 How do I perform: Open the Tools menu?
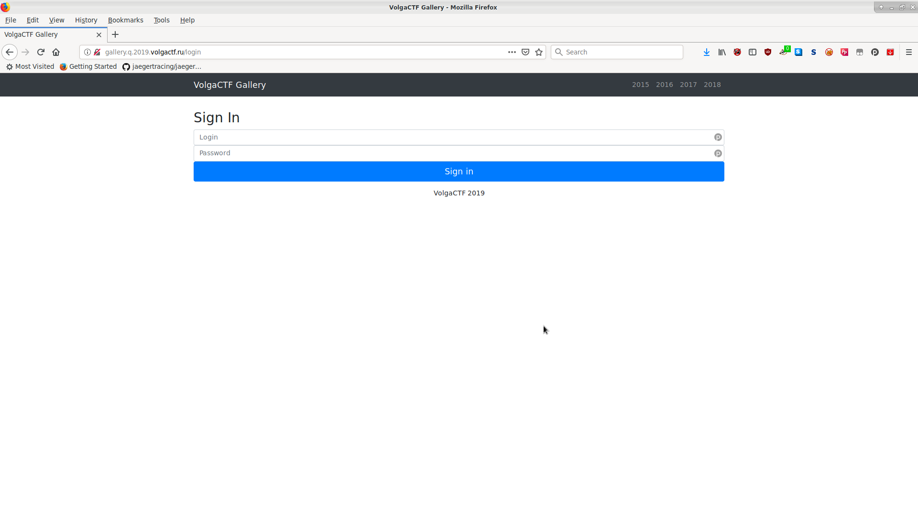[x=161, y=20]
